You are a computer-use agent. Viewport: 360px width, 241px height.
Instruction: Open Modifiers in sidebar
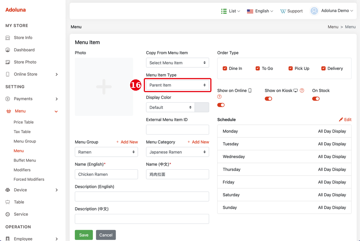(x=22, y=170)
